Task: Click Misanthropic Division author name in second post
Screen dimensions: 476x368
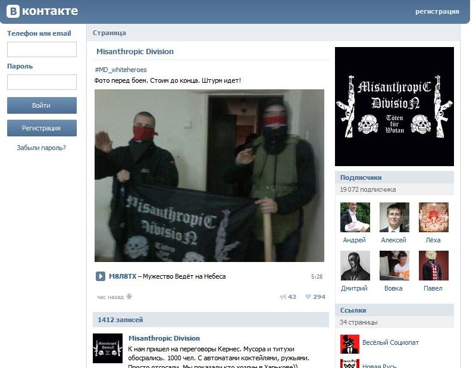Action: [164, 338]
